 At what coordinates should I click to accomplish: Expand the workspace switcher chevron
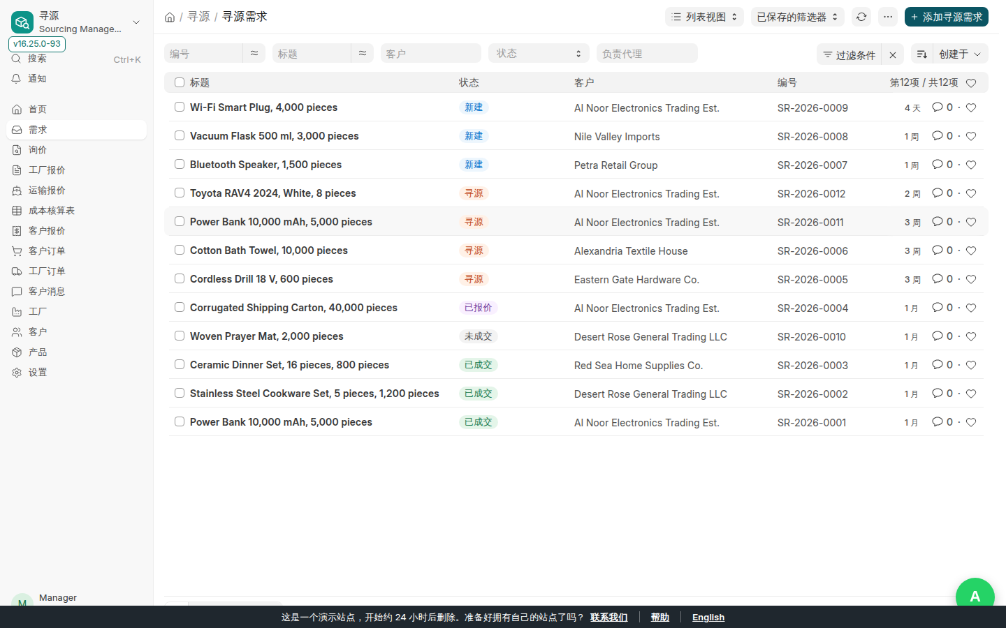coord(136,22)
